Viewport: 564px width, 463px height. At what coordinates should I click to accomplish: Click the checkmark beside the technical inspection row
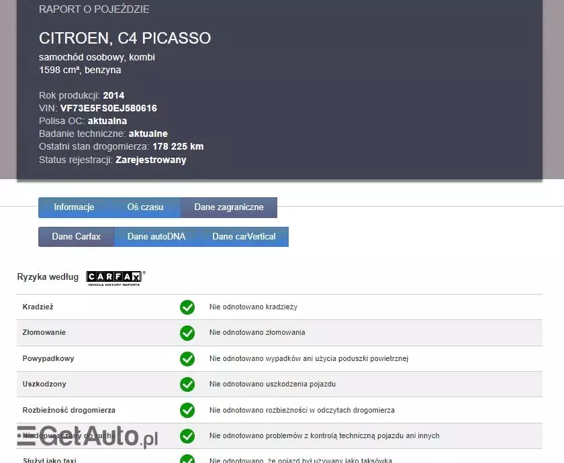click(x=187, y=435)
